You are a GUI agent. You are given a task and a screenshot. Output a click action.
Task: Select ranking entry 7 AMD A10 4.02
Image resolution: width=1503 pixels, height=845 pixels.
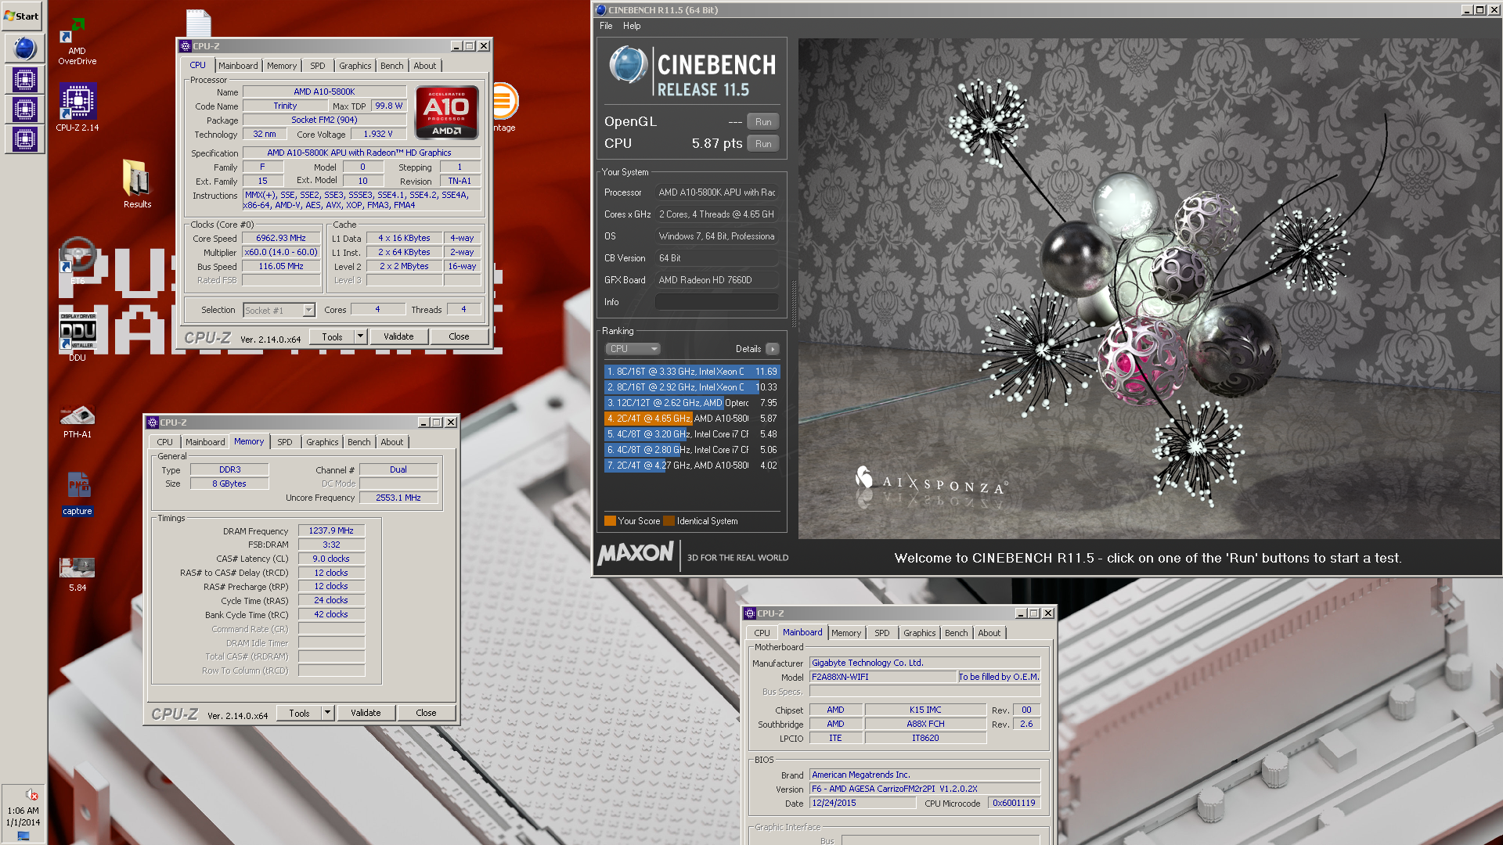691,466
